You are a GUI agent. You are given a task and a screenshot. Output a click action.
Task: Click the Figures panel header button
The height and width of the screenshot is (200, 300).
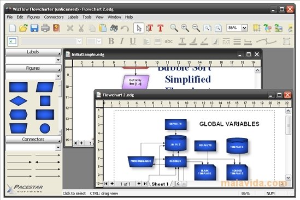click(33, 68)
